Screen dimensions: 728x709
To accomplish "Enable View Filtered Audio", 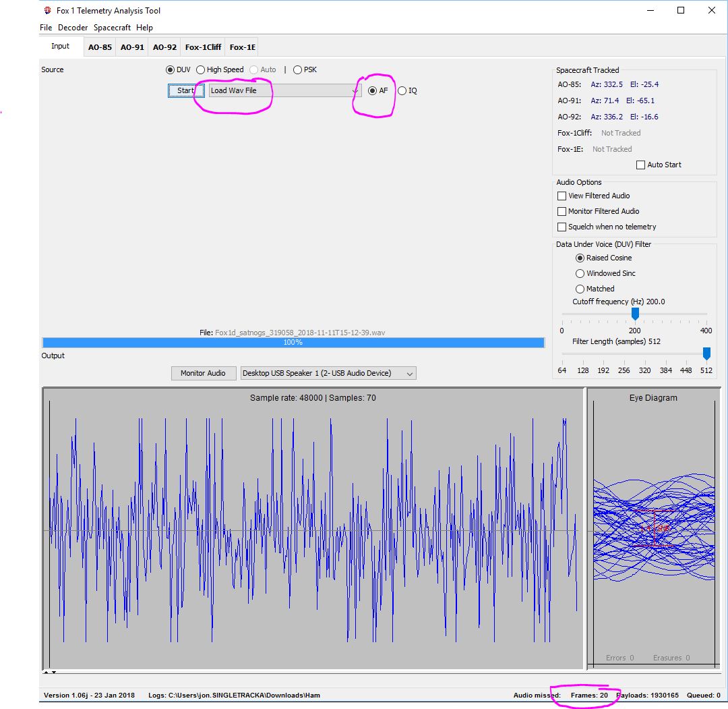I will coord(562,196).
